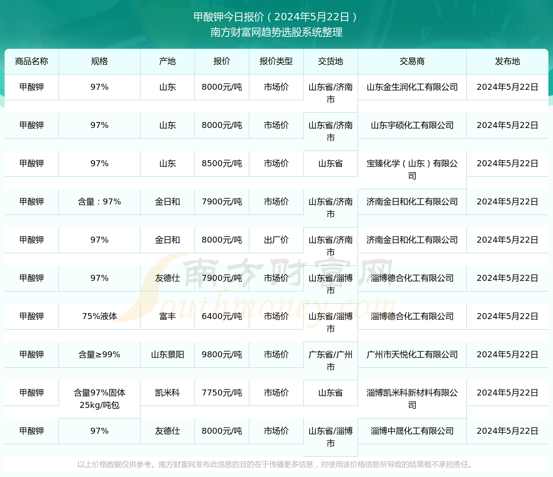Viewport: 553px width, 477px height.
Task: Click 济南金日和化工有限公司 in the 7900元/吨 row
Action: point(412,202)
